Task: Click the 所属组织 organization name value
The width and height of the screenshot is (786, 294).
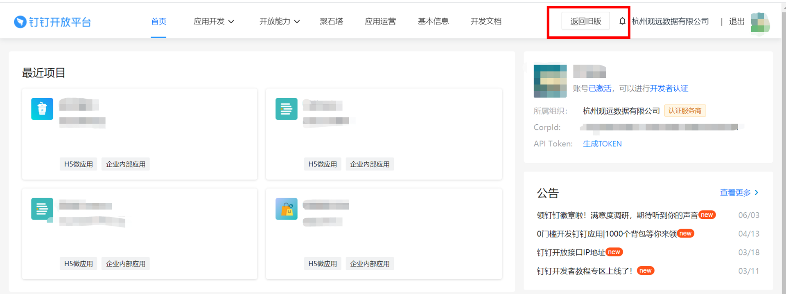Action: click(621, 111)
